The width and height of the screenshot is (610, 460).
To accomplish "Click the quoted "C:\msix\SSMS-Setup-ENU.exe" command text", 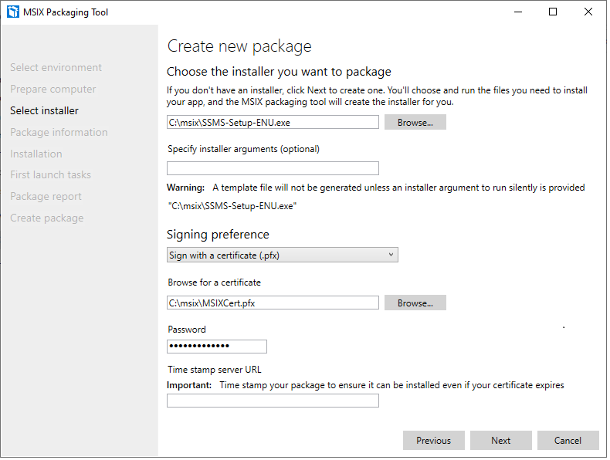I will pos(233,207).
